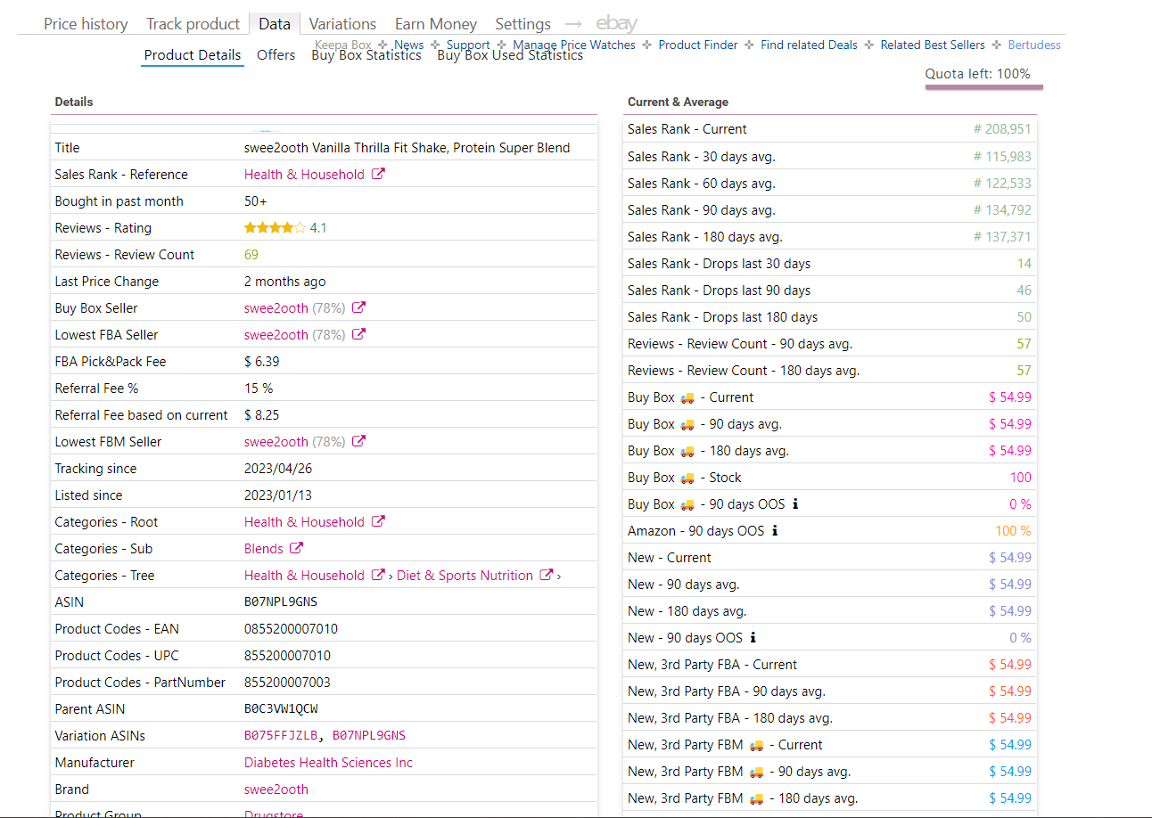
Task: Click Amazon 90 days OOS value 100 %
Action: pyautogui.click(x=1013, y=531)
